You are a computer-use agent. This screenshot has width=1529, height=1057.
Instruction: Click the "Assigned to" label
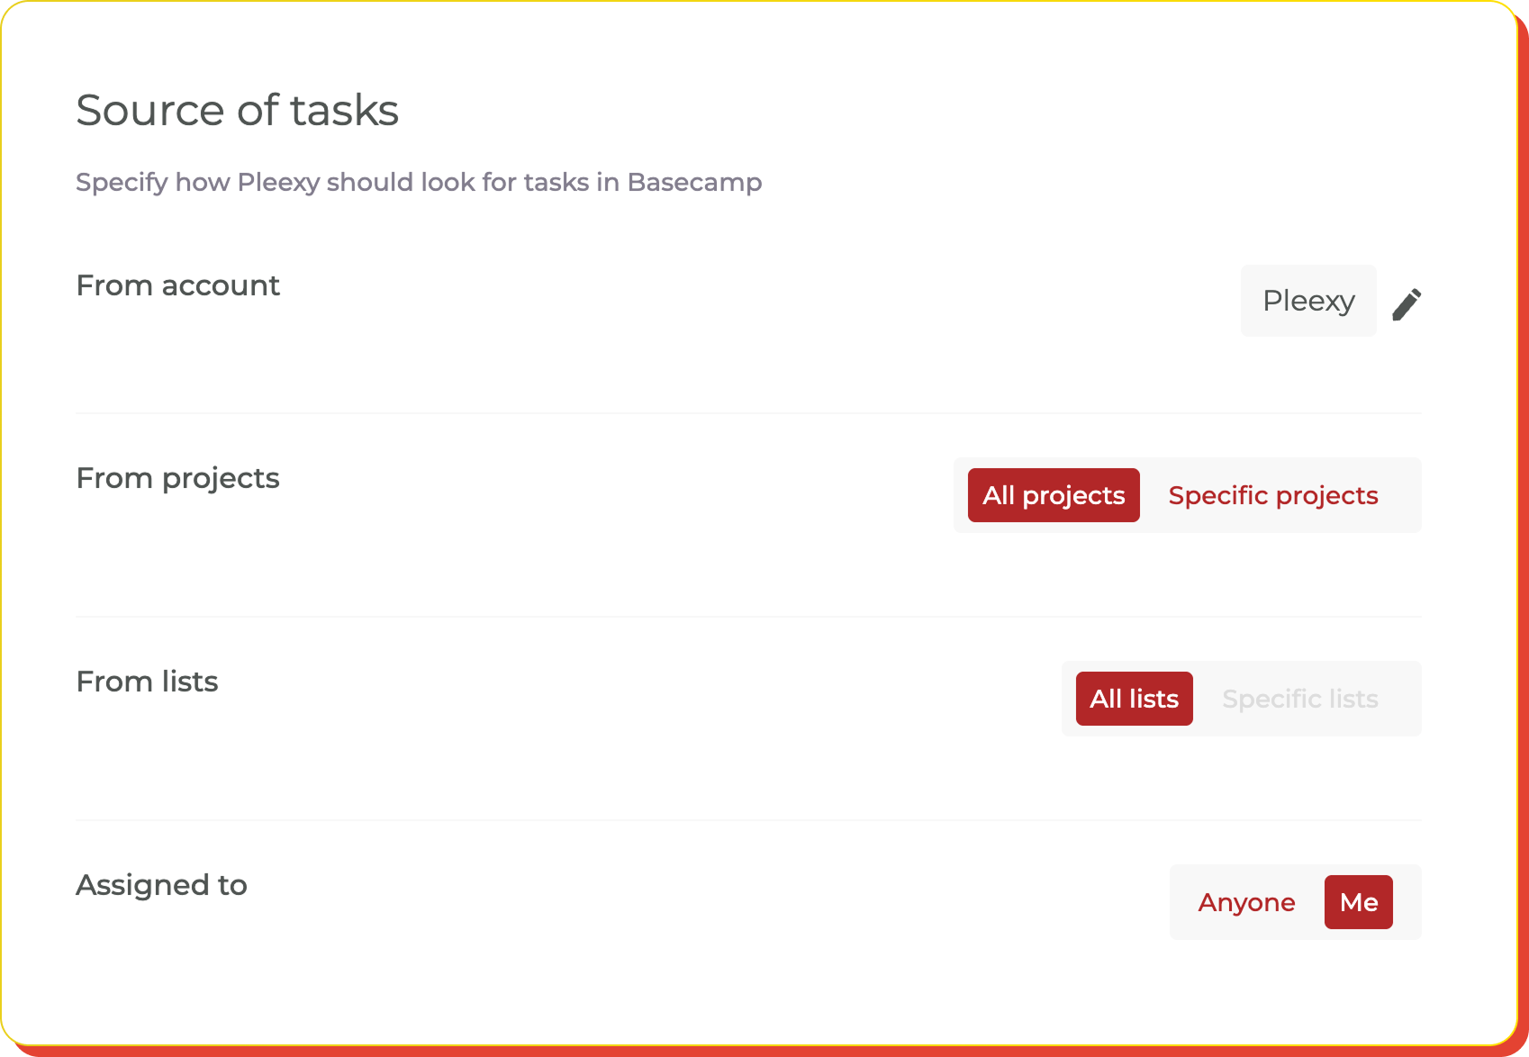click(161, 885)
